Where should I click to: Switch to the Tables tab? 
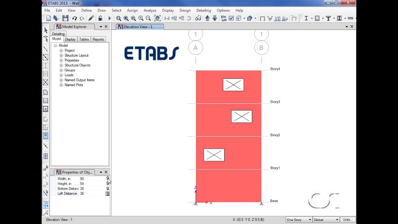coord(84,39)
